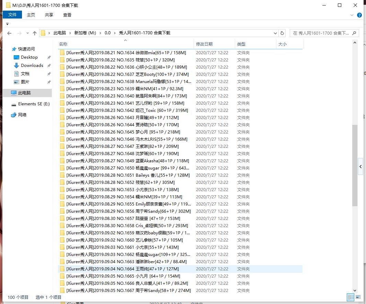Screen dimensions: 366x304
Task: Select Elements SE (E:) drive
Action: click(x=34, y=104)
